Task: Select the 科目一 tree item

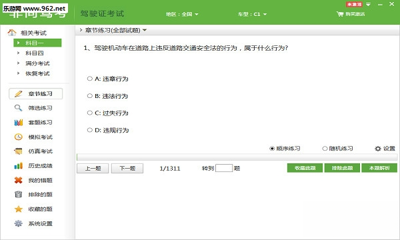Action: coord(37,43)
